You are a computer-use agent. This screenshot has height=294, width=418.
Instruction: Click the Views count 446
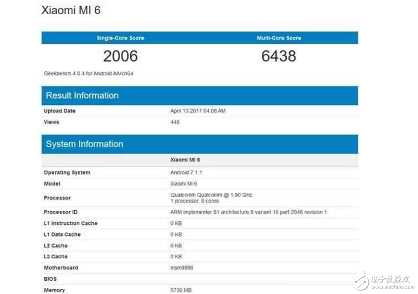pyautogui.click(x=175, y=122)
